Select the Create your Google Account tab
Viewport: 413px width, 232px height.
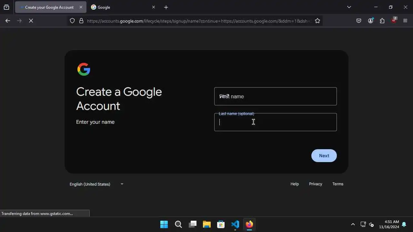tap(51, 7)
